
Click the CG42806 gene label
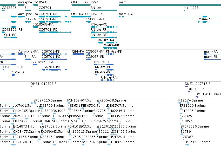click(9, 8)
